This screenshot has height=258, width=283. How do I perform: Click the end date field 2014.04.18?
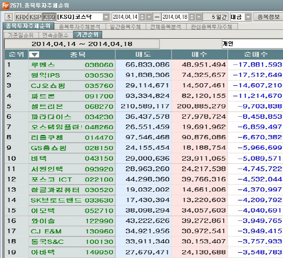(x=175, y=17)
